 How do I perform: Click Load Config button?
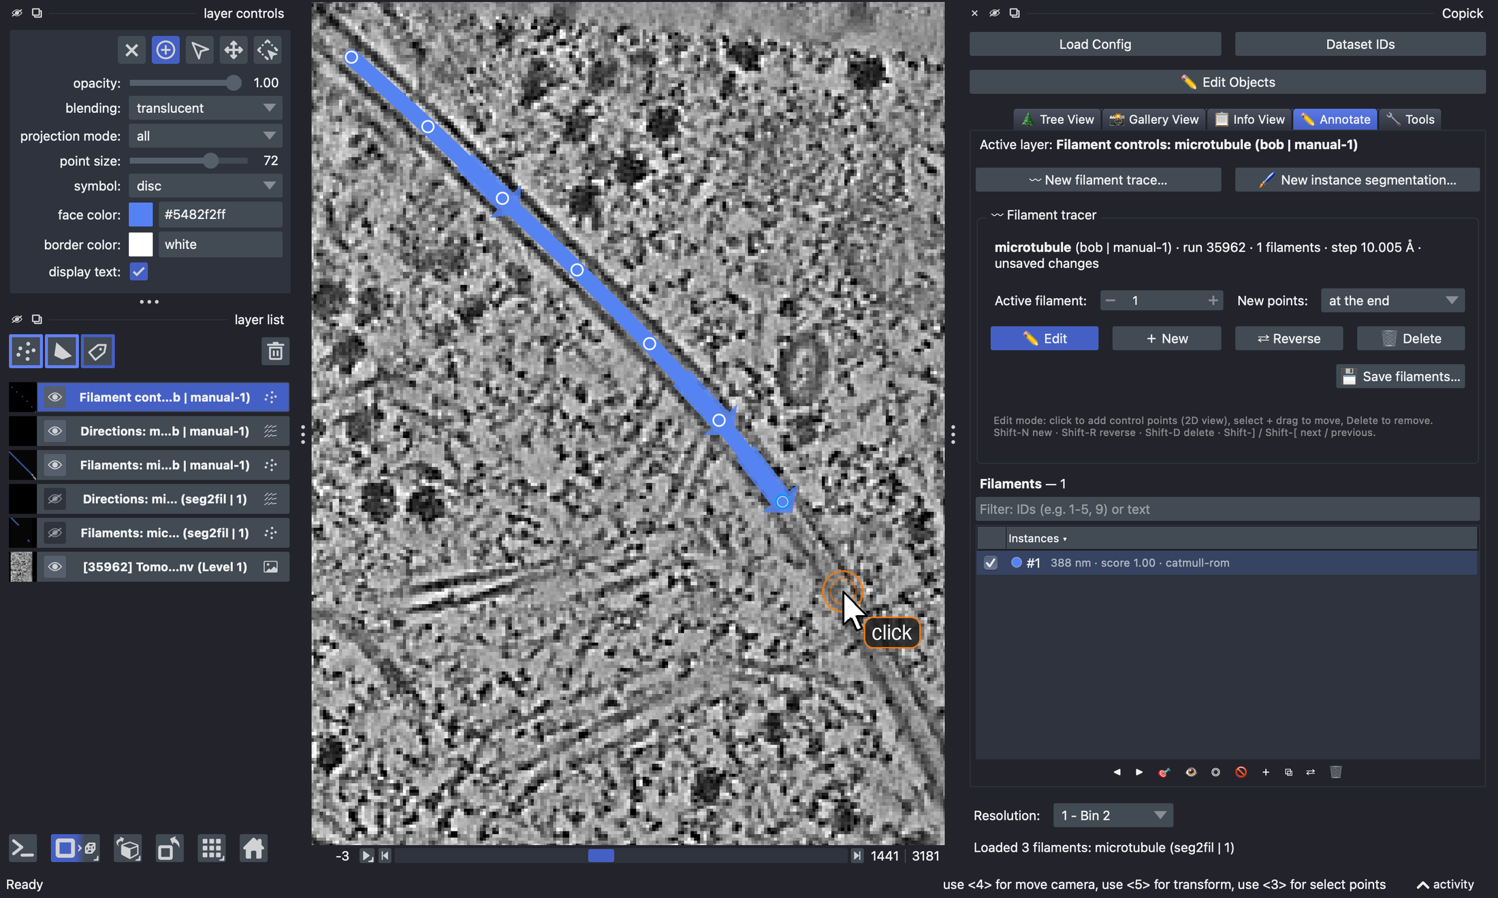pos(1095,44)
